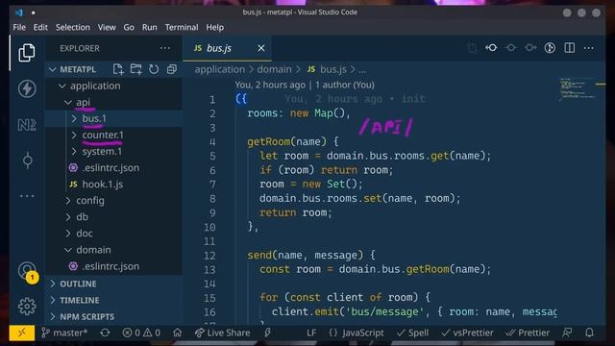Open the N2 extension view in activity bar

27,125
